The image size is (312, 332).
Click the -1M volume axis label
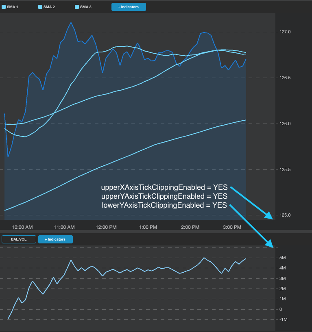pos(284,319)
